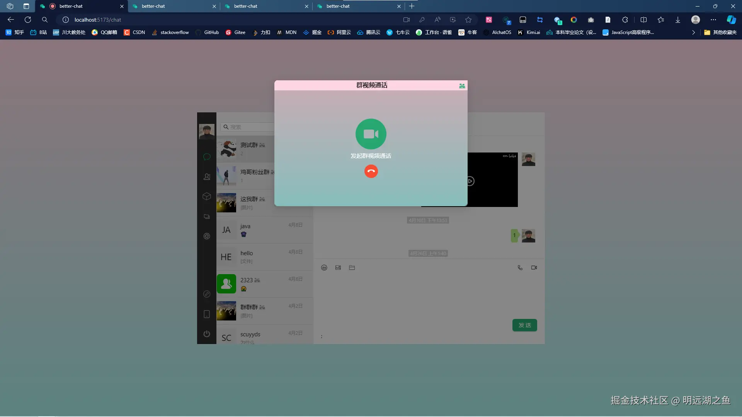Screen dimensions: 742x417
Task: Play the black video message in the chat
Action: point(470,180)
